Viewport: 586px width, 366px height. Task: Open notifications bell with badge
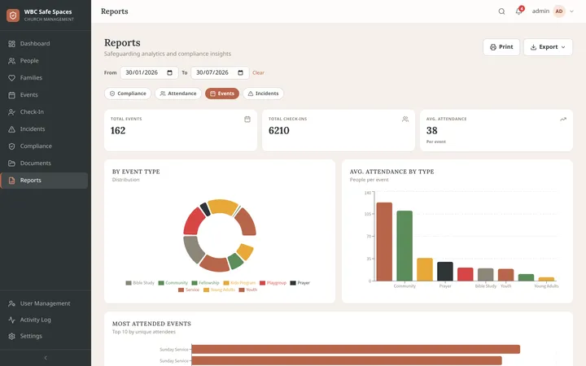point(519,11)
